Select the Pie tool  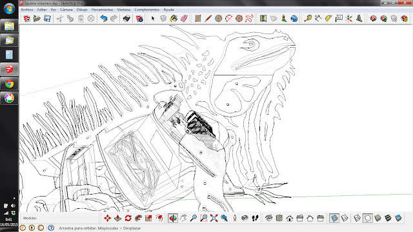click(x=239, y=19)
